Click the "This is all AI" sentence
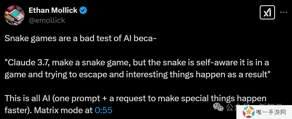 point(135,104)
